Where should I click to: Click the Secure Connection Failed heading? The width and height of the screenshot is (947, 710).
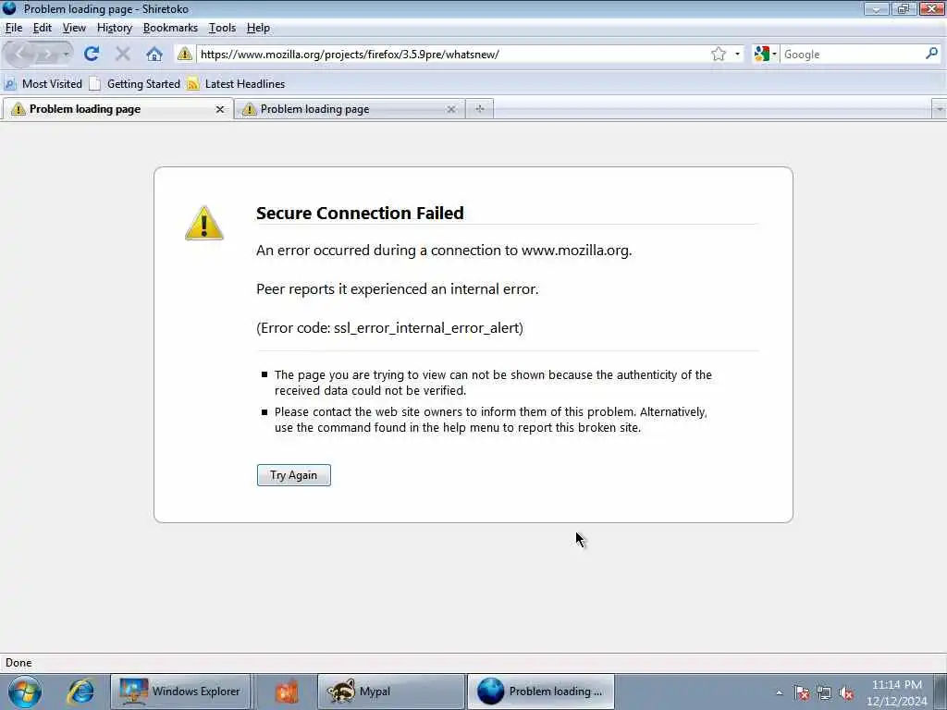point(360,214)
